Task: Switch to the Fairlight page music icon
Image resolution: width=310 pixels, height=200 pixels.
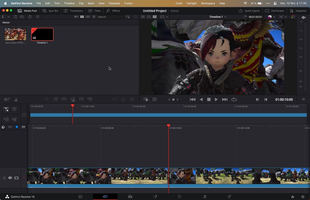Action: 205,197
